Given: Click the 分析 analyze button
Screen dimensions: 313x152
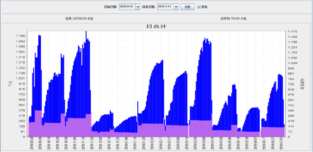Looking at the screenshot, I should pyautogui.click(x=187, y=7).
